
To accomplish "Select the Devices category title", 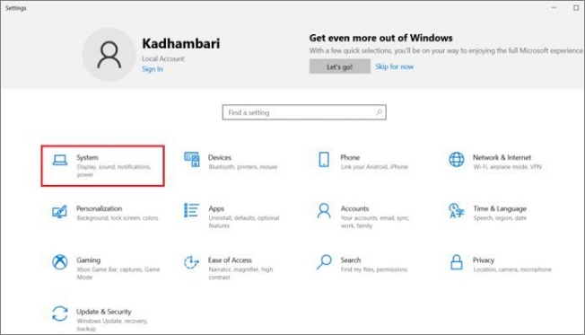I will click(x=220, y=157).
